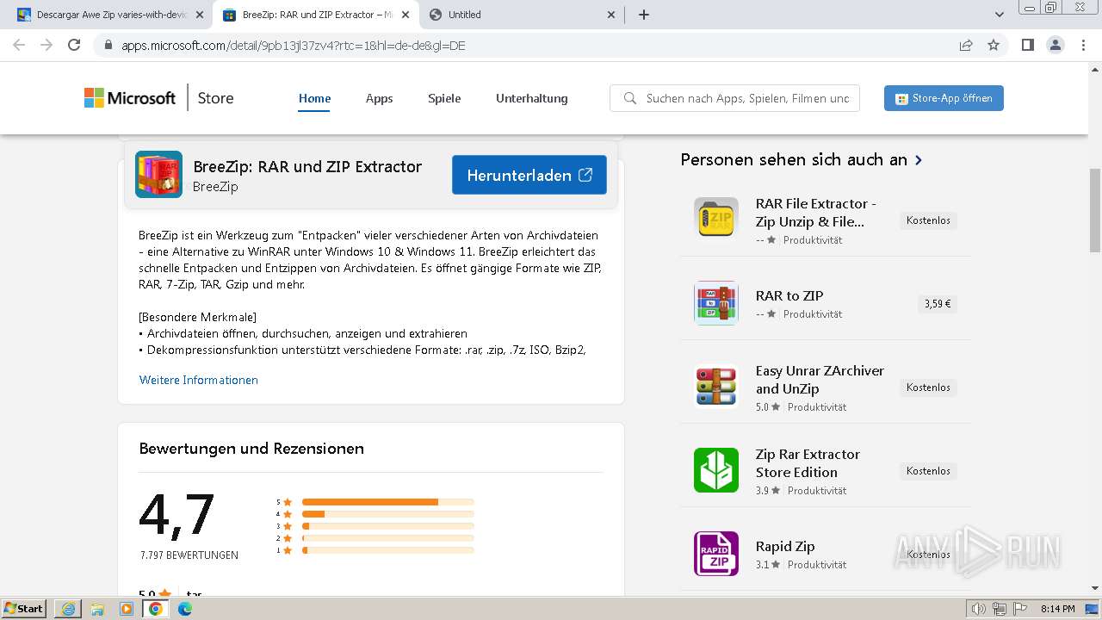Image resolution: width=1102 pixels, height=620 pixels.
Task: Select the Home navigation item
Action: point(314,98)
